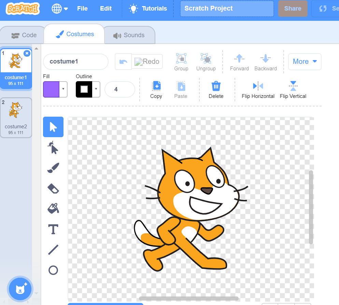Select the Brush tool

tap(53, 168)
